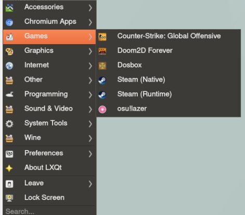Expand System Tools submenu arrow

(x=90, y=124)
